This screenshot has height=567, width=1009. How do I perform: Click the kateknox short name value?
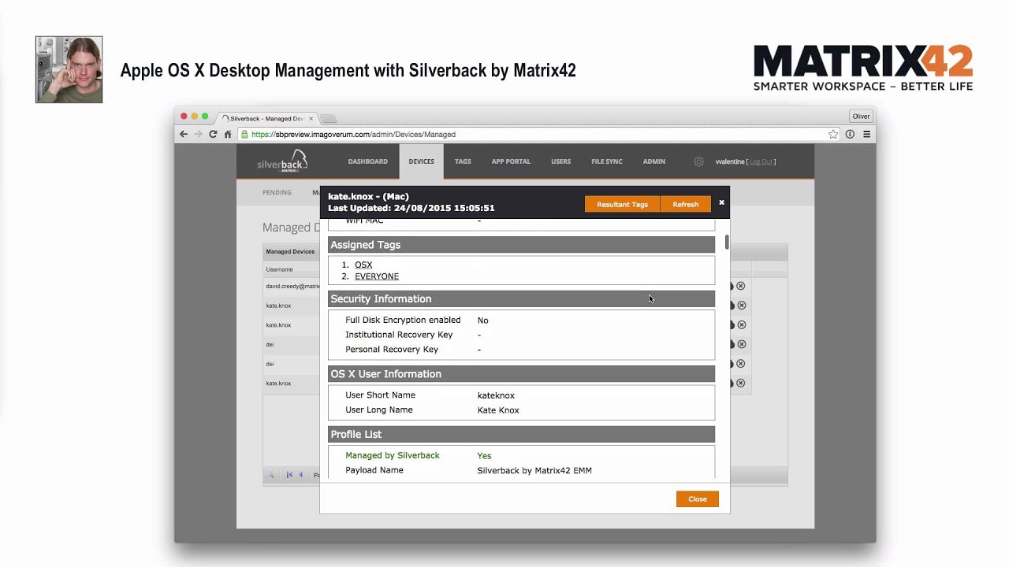(x=496, y=396)
